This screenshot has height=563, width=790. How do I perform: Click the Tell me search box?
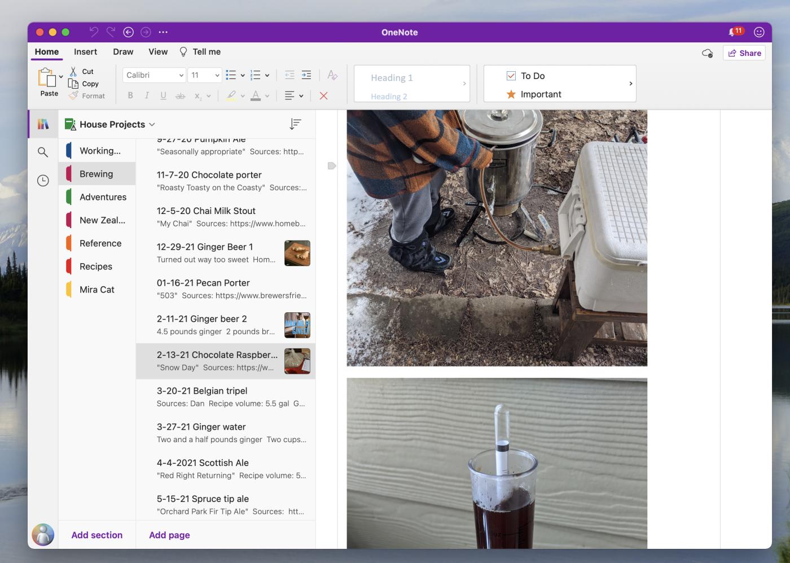tap(200, 51)
